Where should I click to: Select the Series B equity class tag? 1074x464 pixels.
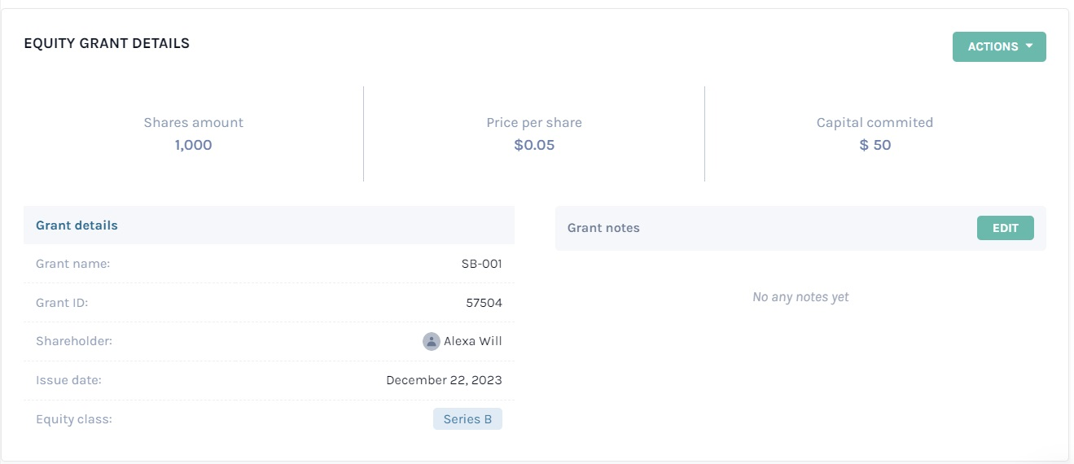tap(467, 419)
